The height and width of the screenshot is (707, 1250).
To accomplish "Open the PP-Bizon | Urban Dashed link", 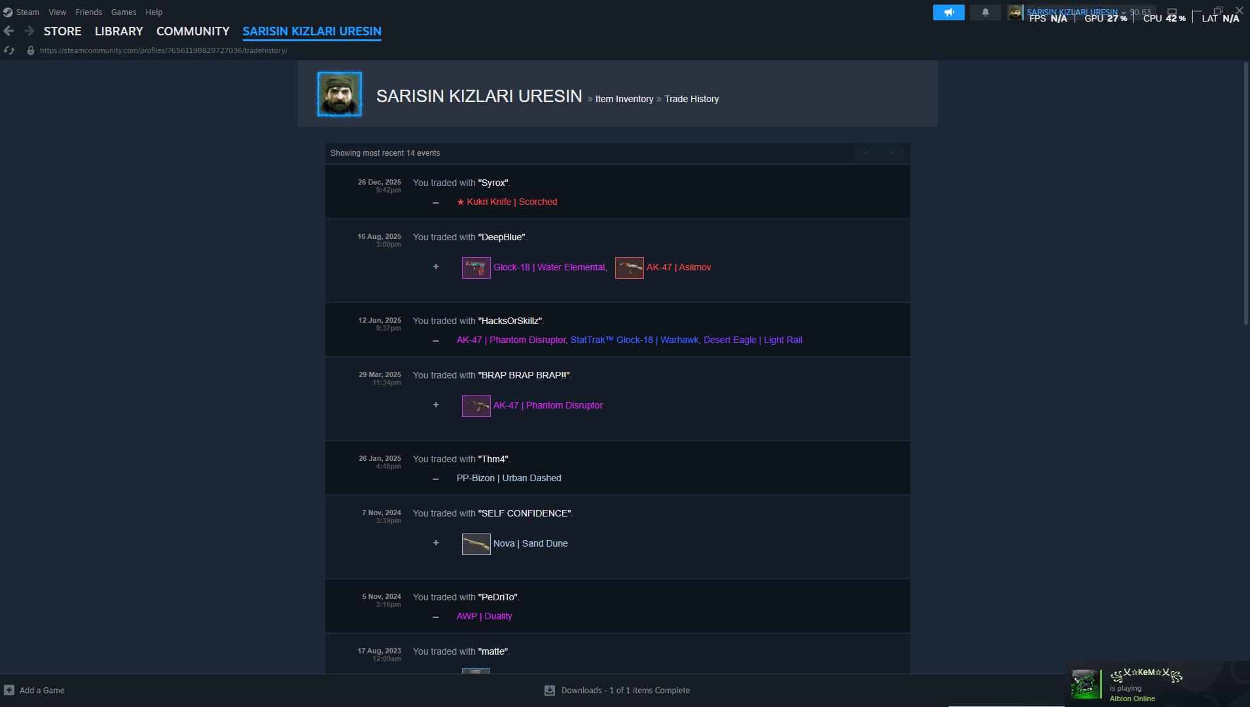I will point(509,479).
